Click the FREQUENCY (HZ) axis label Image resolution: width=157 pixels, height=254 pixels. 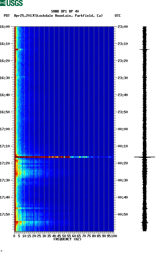[67, 239]
